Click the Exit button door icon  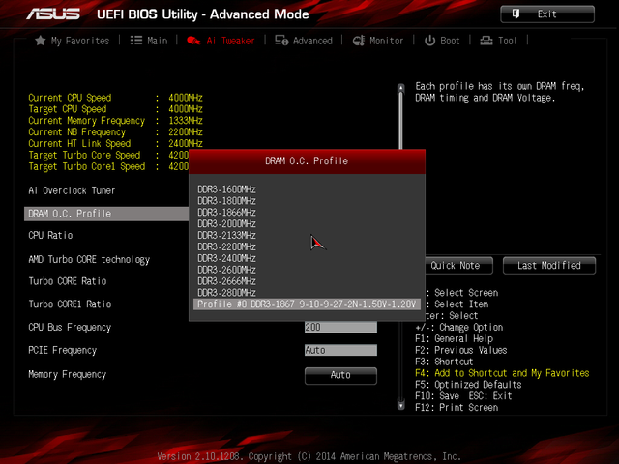click(x=516, y=14)
